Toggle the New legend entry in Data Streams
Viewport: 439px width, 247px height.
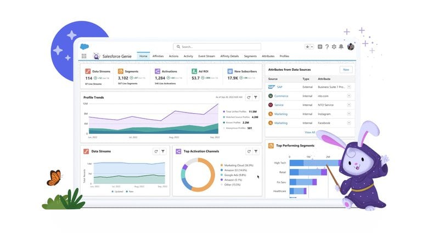130,192
